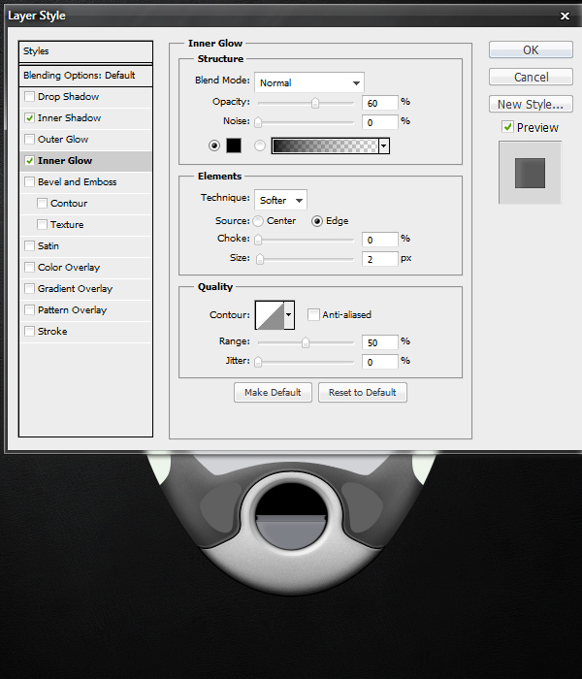This screenshot has height=679, width=582.
Task: Enable the Drop Shadow checkbox
Action: click(x=29, y=96)
